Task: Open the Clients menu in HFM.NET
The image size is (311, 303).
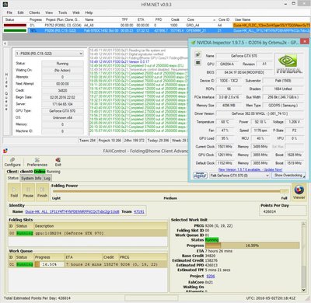Action: pyautogui.click(x=34, y=12)
